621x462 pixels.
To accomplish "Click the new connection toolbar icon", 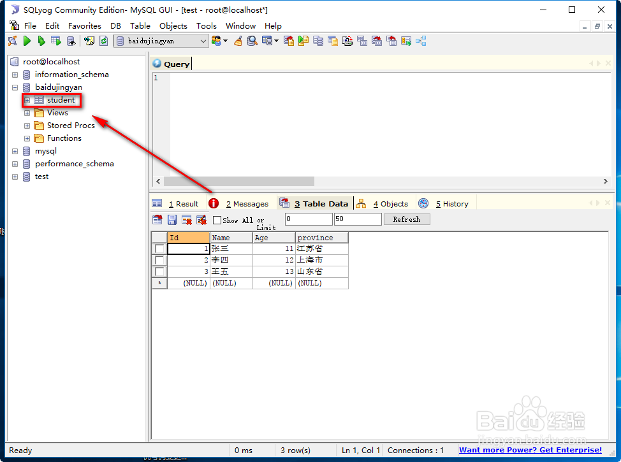I will pyautogui.click(x=12, y=41).
